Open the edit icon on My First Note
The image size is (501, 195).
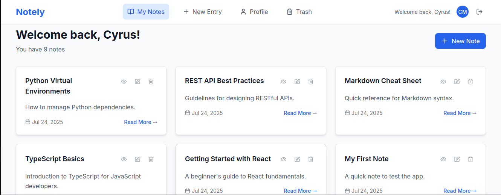[x=457, y=159]
